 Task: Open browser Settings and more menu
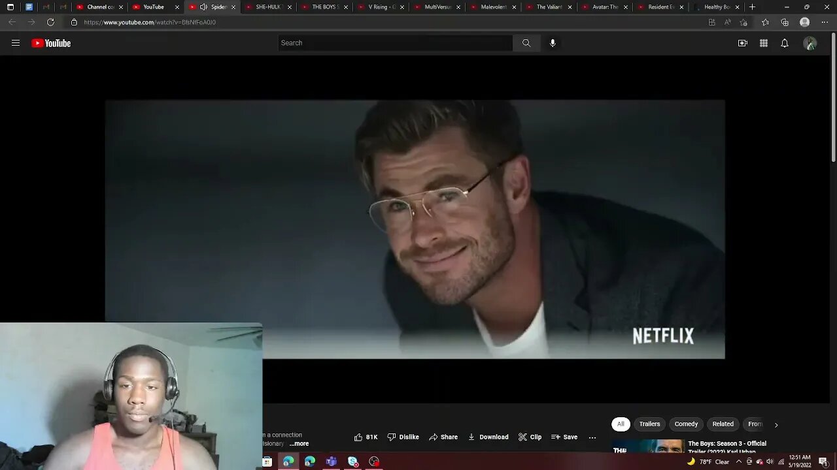coord(825,22)
